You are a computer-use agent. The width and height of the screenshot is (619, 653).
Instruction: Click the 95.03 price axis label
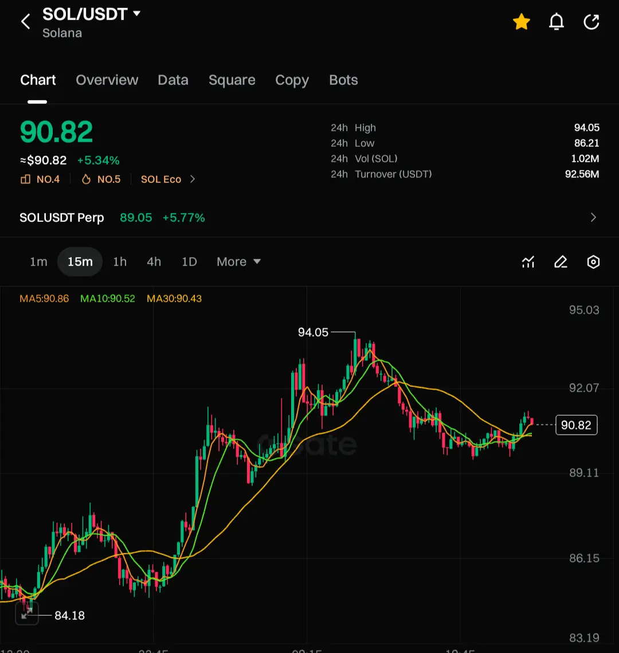[x=584, y=310]
